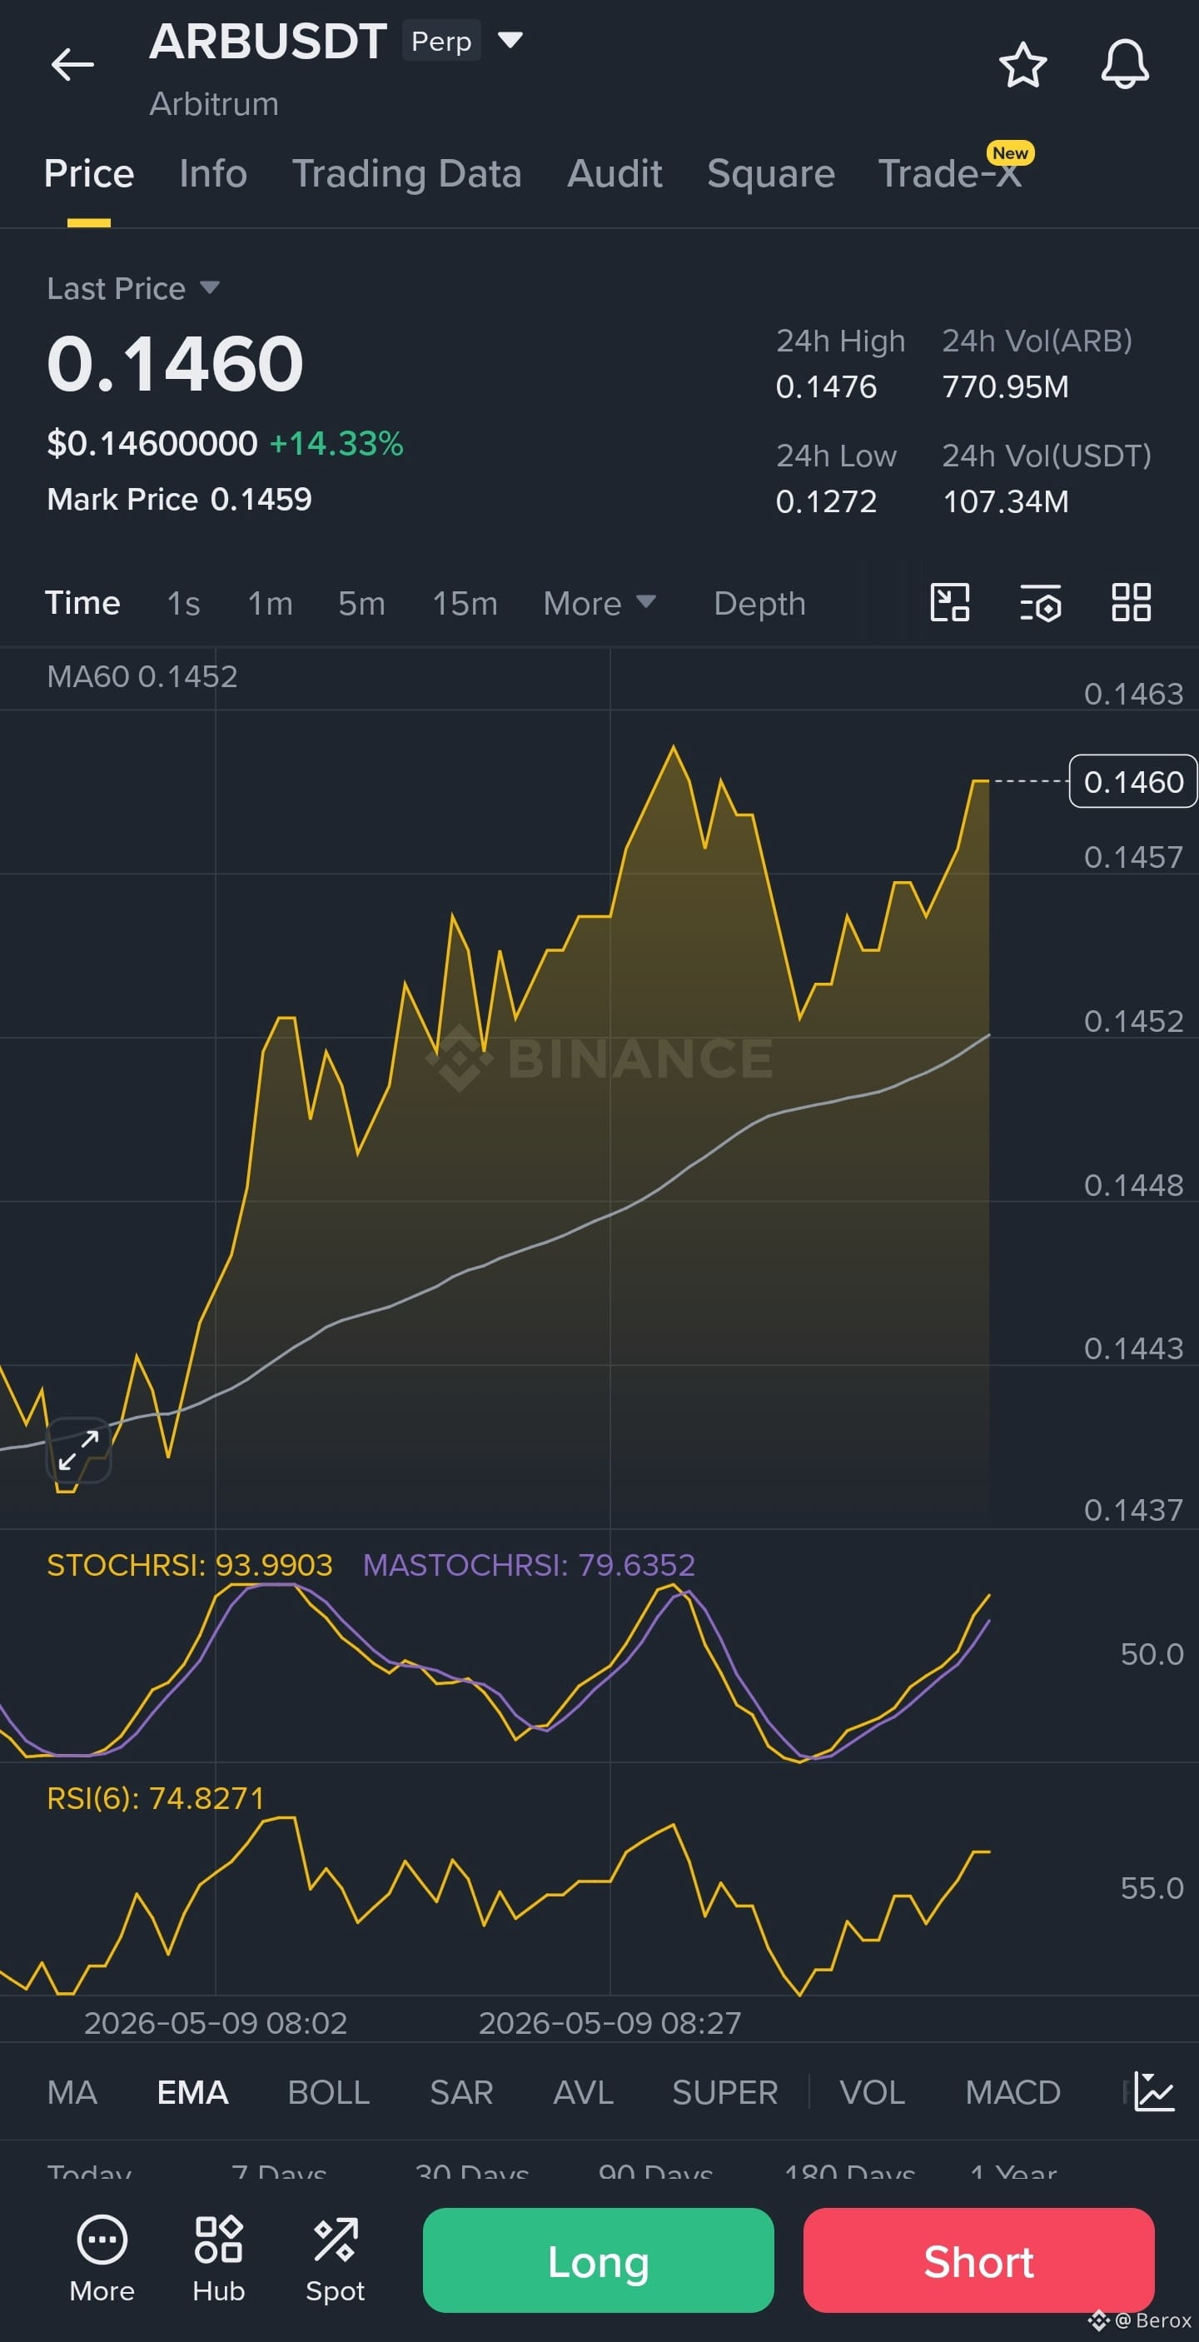Tap the 24h Low value 0.1272
The image size is (1199, 2342).
click(825, 501)
